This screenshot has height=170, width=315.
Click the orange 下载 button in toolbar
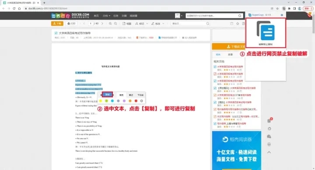pos(57,24)
